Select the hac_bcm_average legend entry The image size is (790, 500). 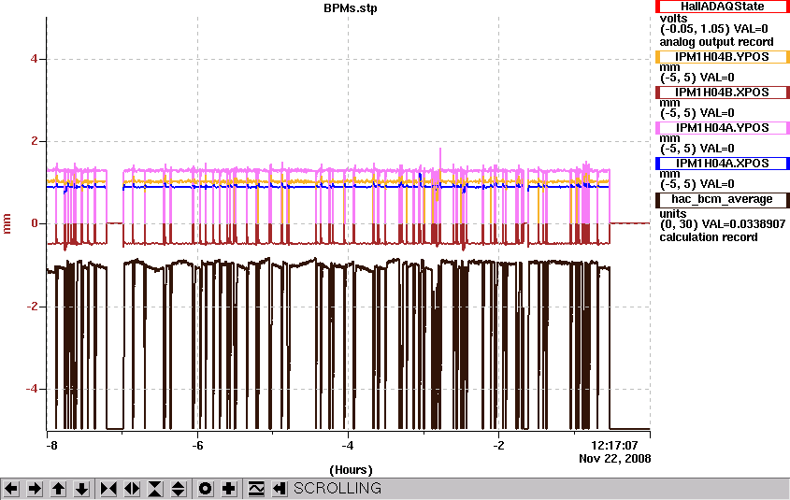tap(723, 200)
